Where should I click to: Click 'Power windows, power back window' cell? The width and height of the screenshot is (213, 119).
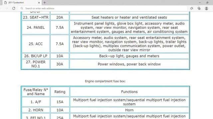coord(129,64)
